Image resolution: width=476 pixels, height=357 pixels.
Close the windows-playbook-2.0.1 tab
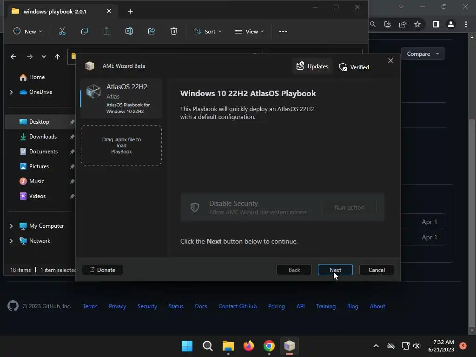point(109,11)
